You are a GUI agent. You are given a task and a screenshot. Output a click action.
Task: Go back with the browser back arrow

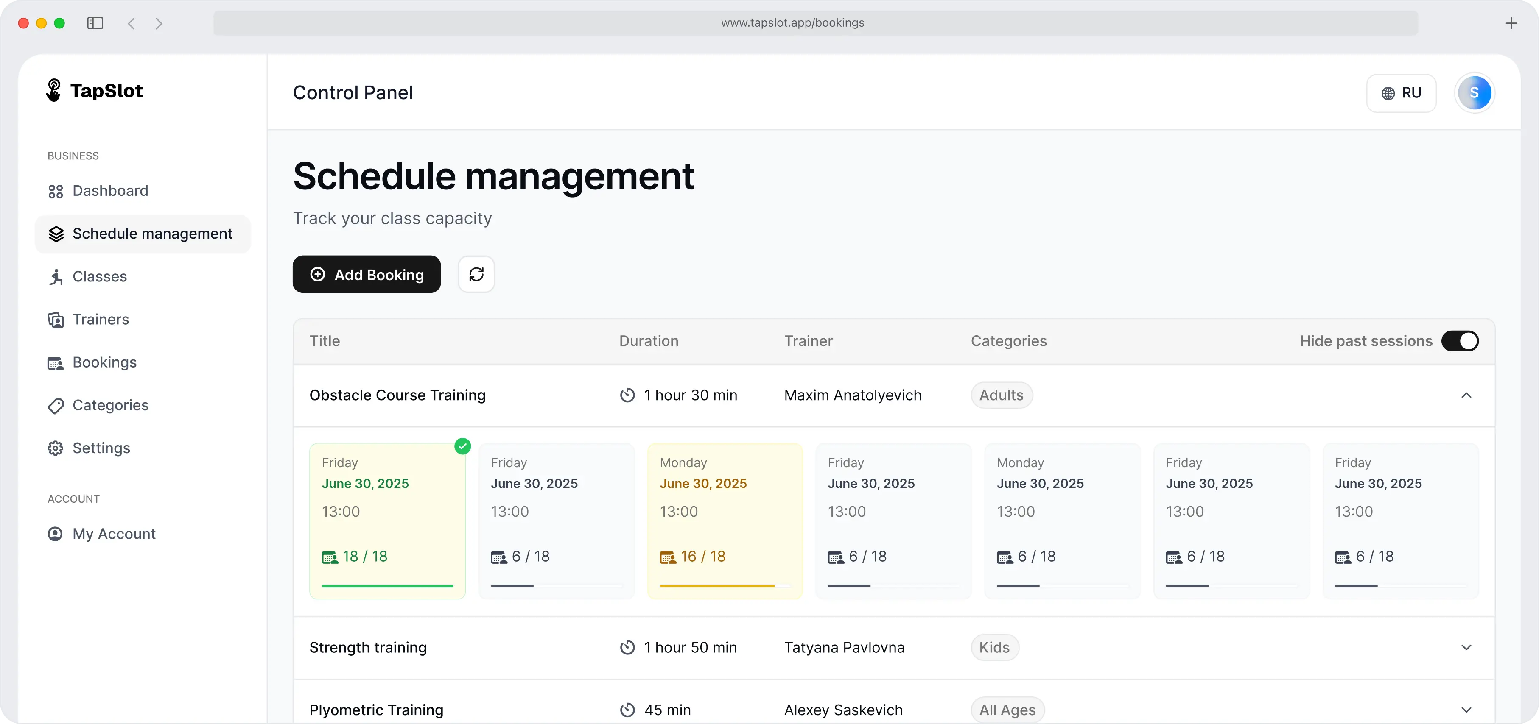(x=132, y=23)
